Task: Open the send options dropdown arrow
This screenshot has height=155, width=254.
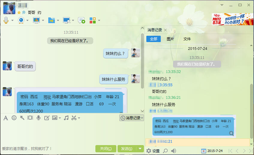Action: pyautogui.click(x=140, y=149)
